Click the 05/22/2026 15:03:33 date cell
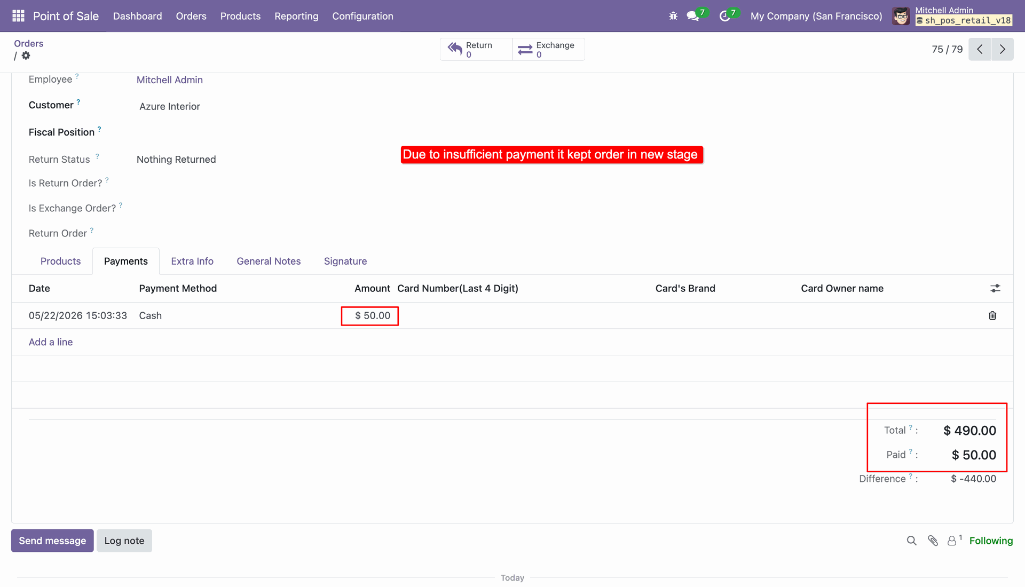The image size is (1025, 587). (x=78, y=315)
